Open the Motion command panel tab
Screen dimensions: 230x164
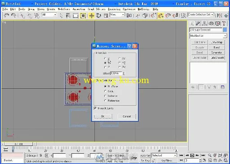pyautogui.click(x=211, y=23)
